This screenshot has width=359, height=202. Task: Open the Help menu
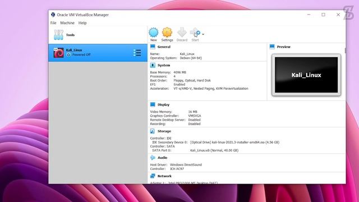[82, 23]
